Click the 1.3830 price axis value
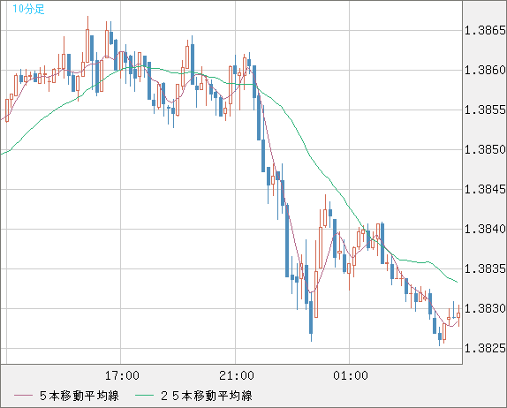 (485, 308)
